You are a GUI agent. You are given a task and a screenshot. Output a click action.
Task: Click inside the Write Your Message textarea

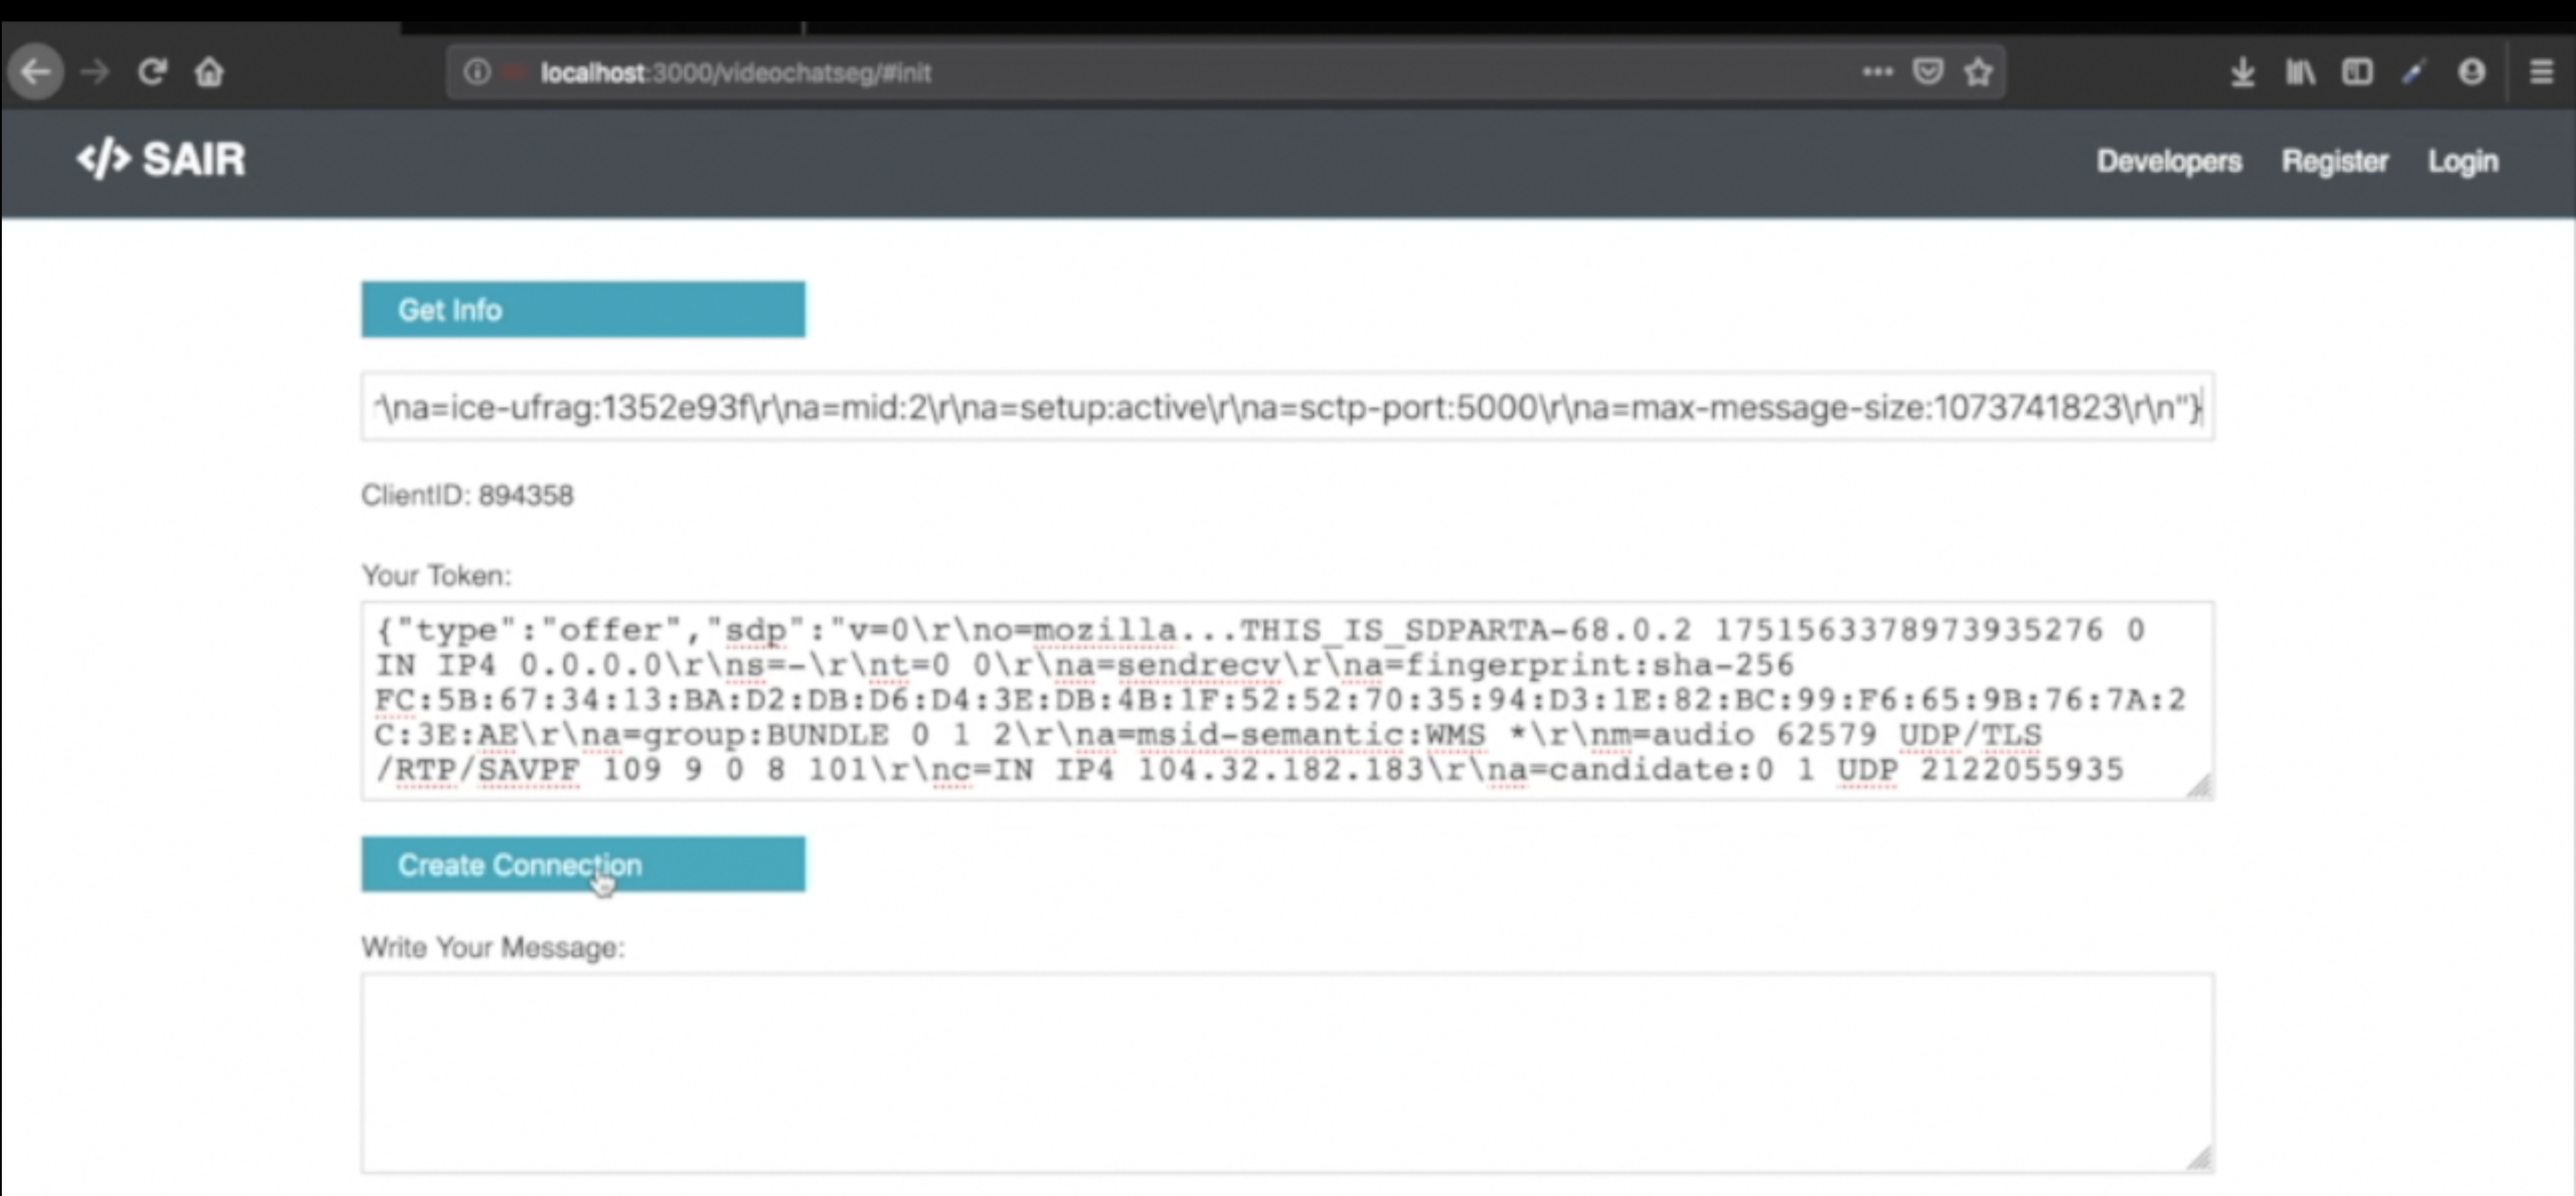(1286, 1072)
